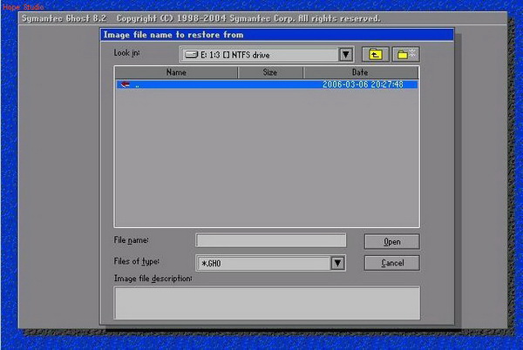523x350 pixels.
Task: Click the drive icon in Look in
Action: click(x=192, y=55)
